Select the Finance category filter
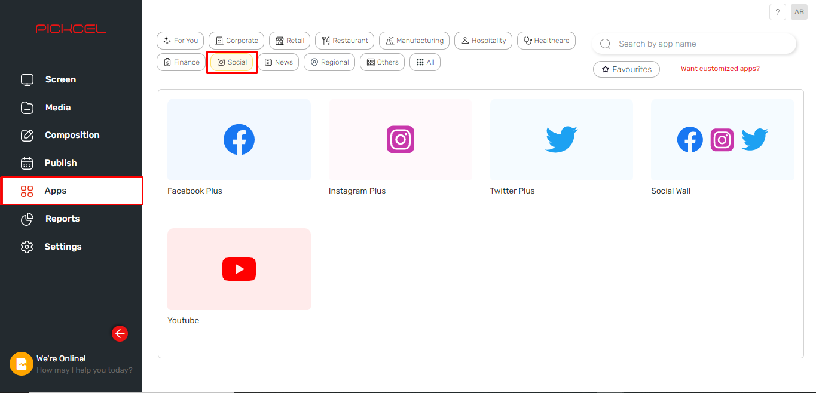Viewport: 816px width, 393px height. pyautogui.click(x=181, y=62)
